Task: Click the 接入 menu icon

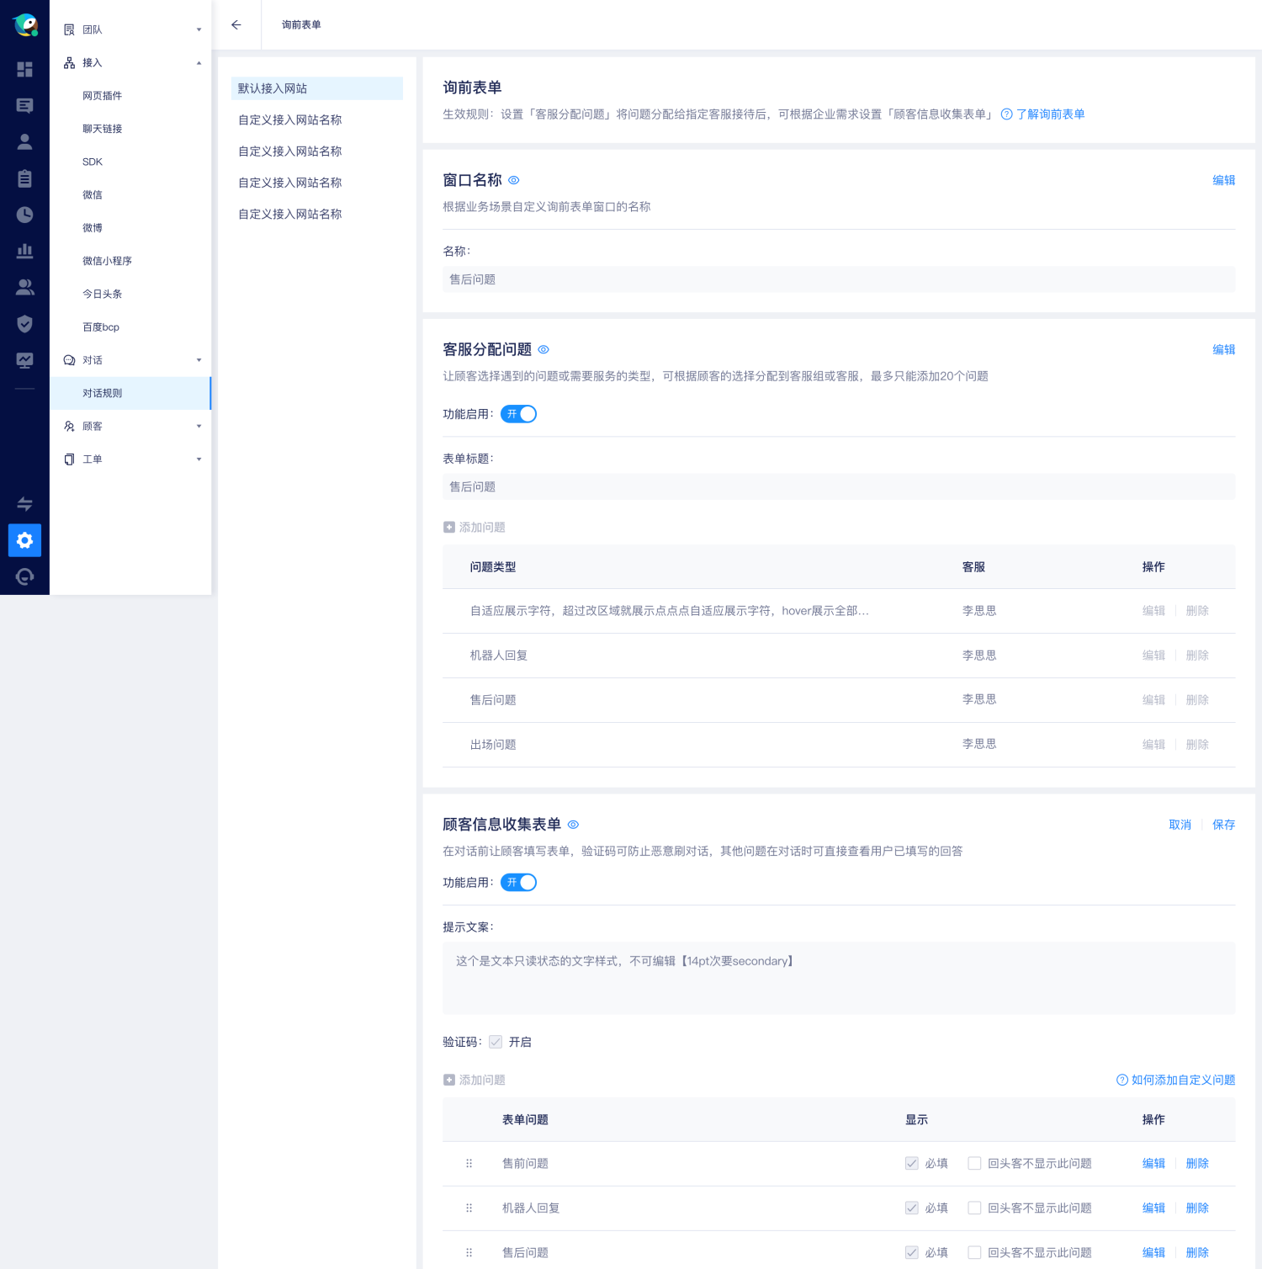Action: click(69, 62)
